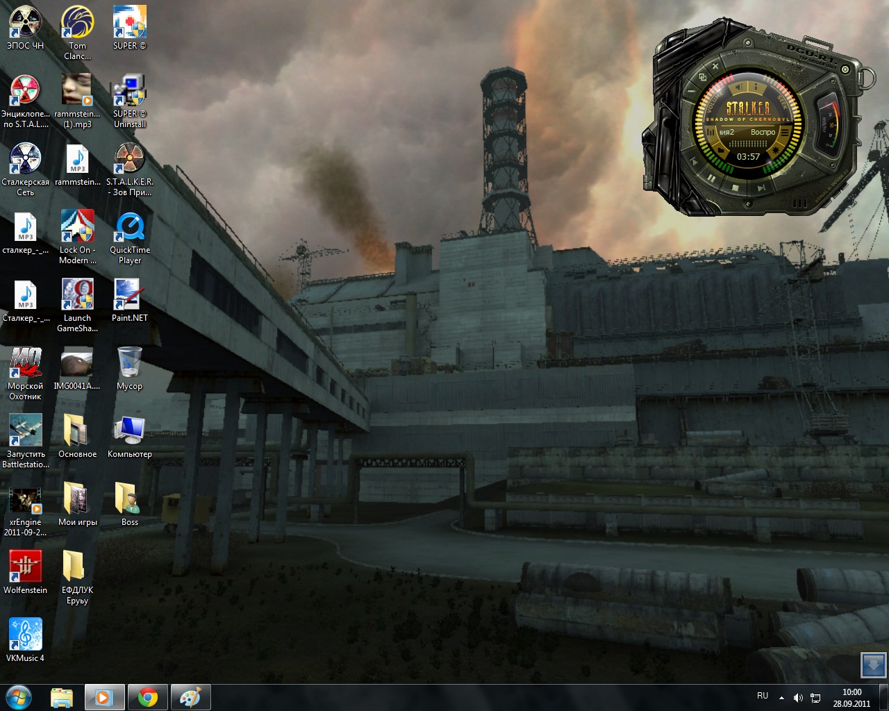Launch the VKMusic 4 shortcut
The image size is (889, 711).
[25, 642]
